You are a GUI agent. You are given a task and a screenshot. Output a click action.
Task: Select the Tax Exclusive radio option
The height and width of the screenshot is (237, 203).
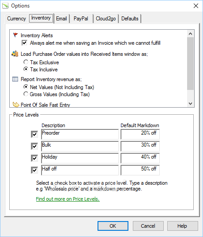(26, 62)
